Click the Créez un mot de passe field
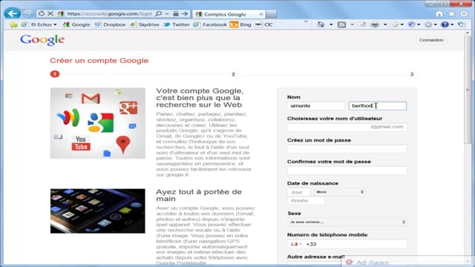Screen dimensions: 475x267 347,148
